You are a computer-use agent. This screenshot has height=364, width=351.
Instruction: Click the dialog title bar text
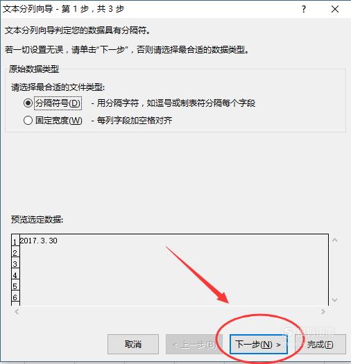63,9
